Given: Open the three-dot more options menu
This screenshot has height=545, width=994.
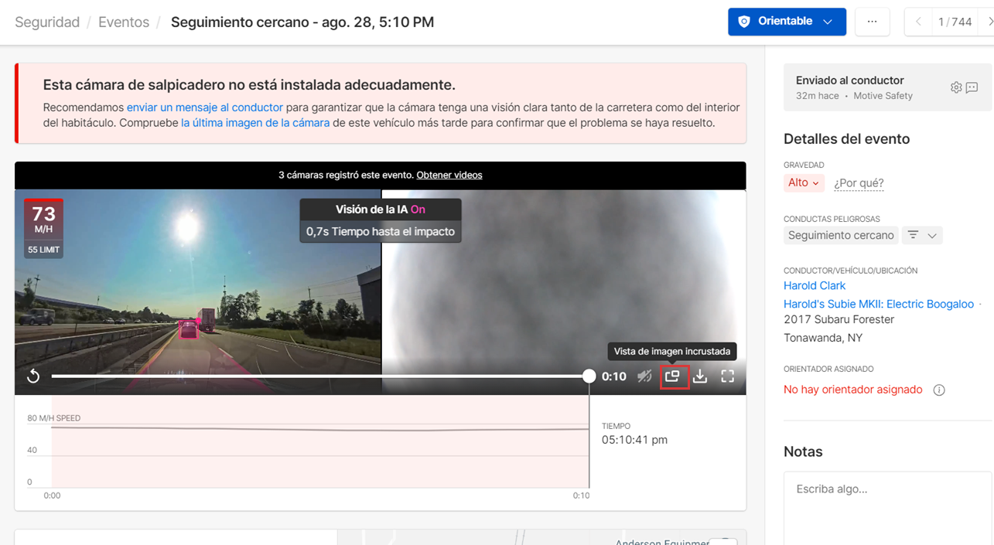Looking at the screenshot, I should 872,22.
